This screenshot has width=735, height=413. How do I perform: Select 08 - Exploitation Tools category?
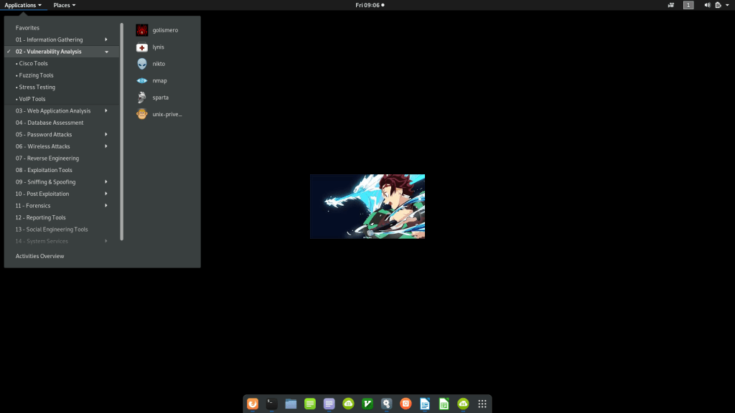(44, 170)
